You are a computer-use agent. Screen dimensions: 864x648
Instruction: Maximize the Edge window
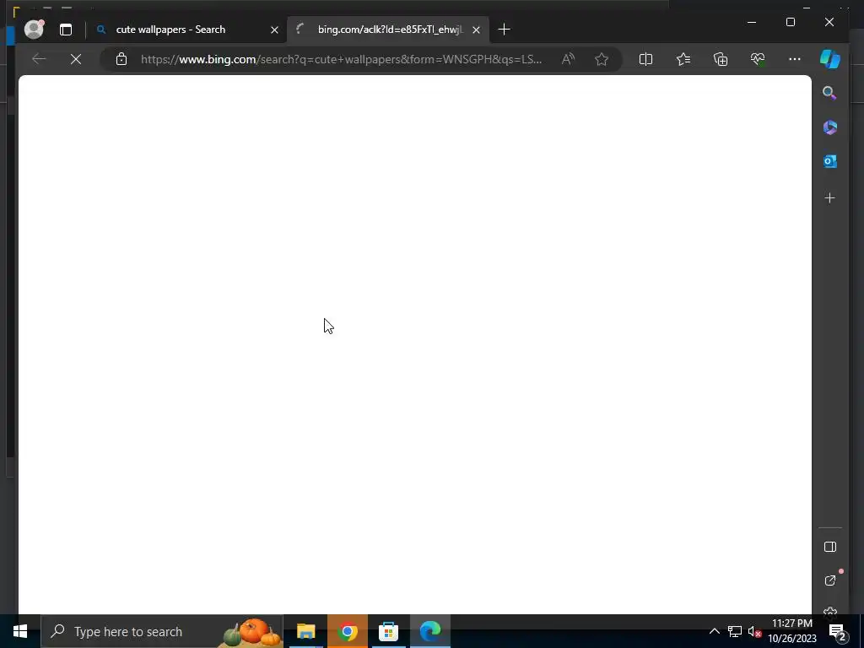coord(790,22)
